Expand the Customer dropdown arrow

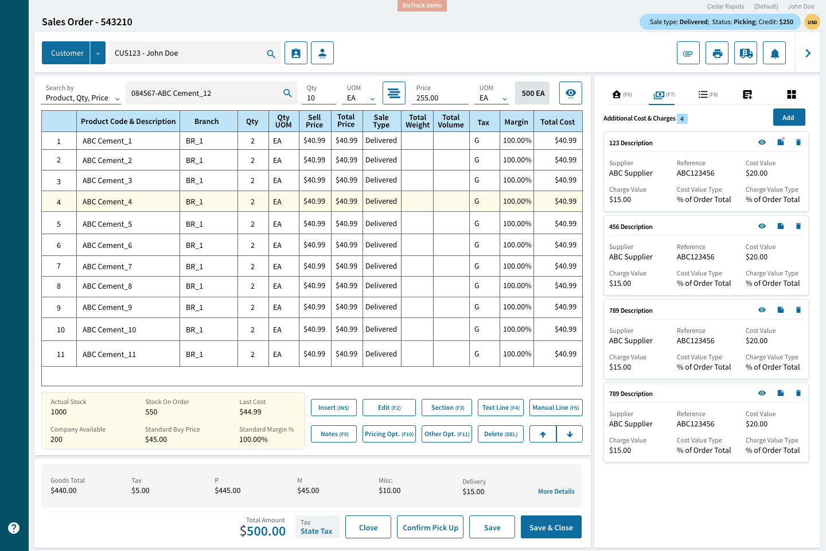[x=98, y=52]
